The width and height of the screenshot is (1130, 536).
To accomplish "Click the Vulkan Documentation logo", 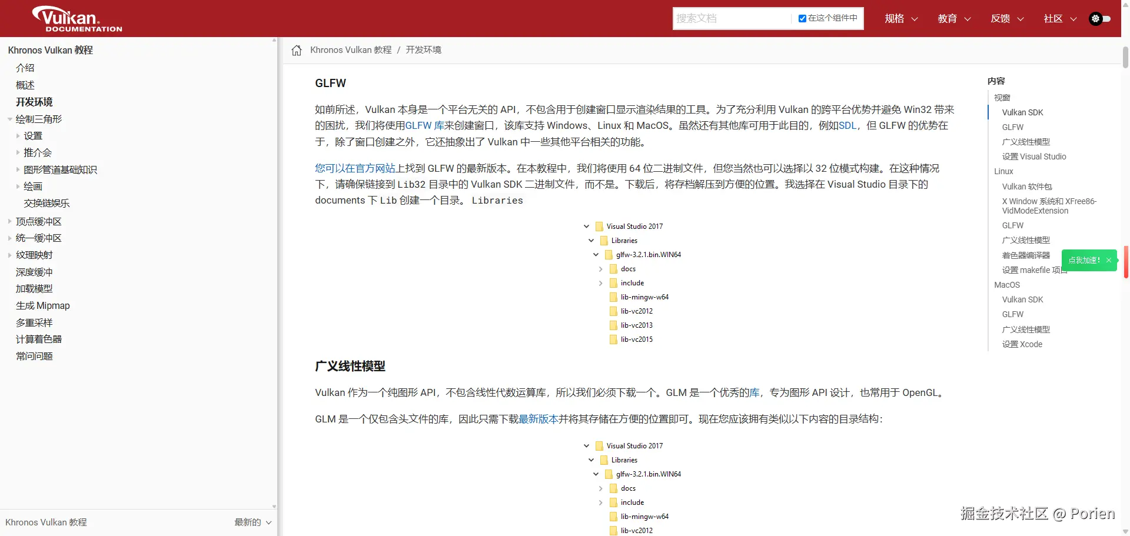I will tap(77, 19).
